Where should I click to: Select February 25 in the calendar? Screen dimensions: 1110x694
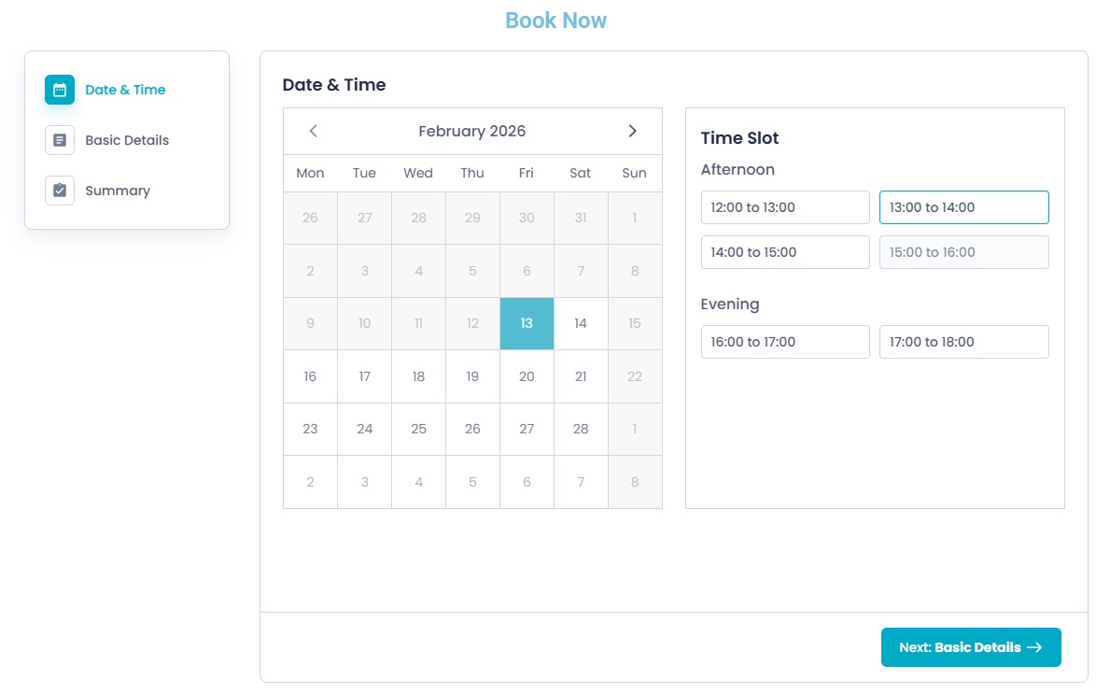418,429
